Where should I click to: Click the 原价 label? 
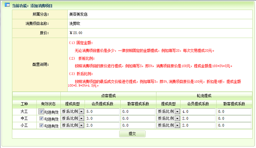44,33
